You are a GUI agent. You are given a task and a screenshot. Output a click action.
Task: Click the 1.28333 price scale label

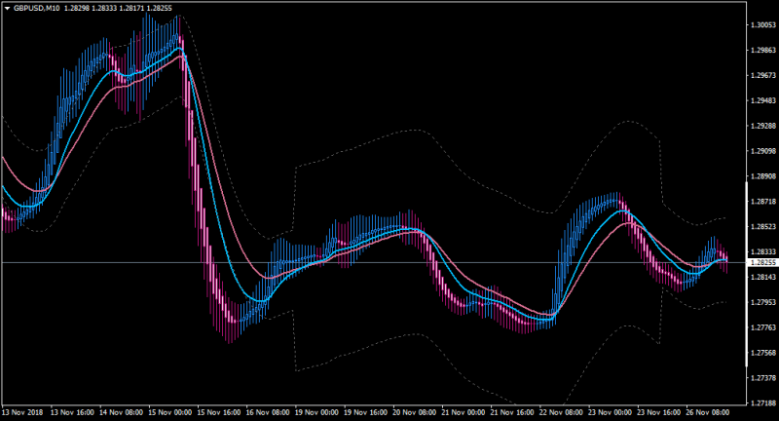(x=763, y=252)
